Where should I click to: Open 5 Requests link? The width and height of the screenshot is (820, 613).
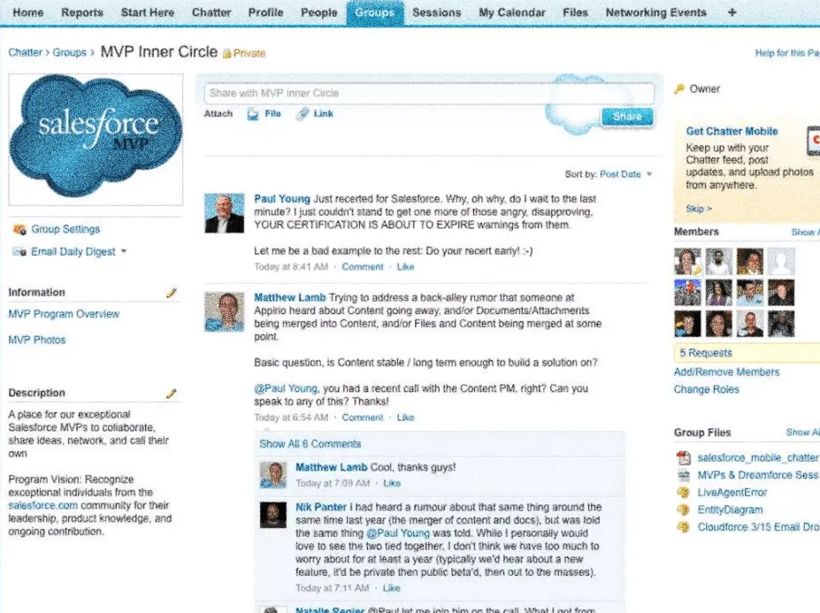pos(706,353)
